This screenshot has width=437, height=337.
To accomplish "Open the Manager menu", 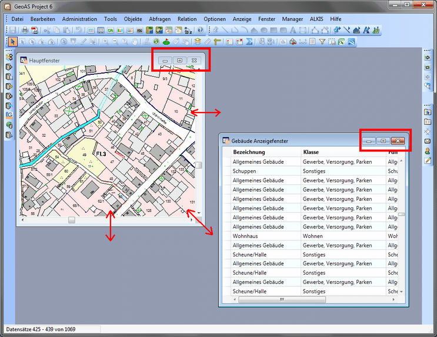I will 292,19.
